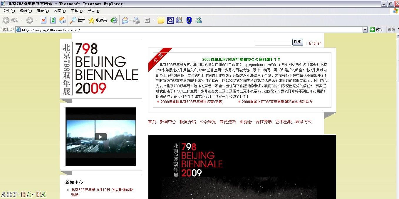The height and width of the screenshot is (199, 399).
Task: Click the address bar URL field
Action: click(189, 30)
